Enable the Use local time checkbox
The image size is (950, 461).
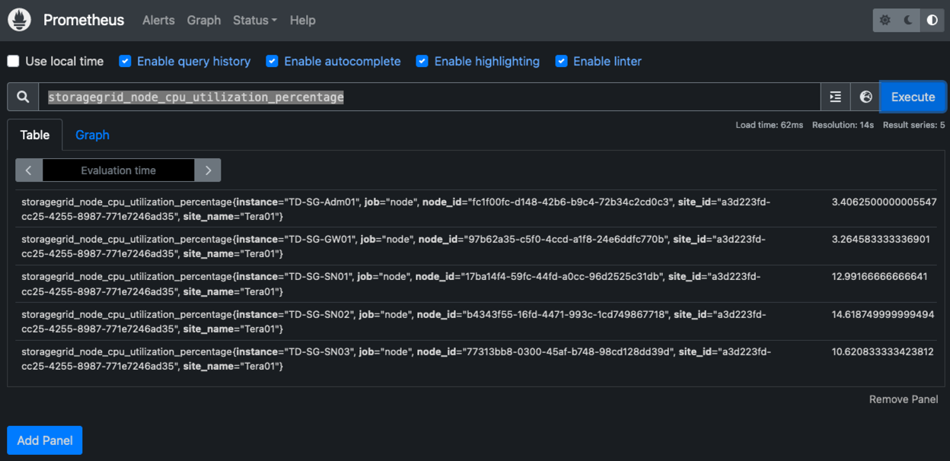14,62
